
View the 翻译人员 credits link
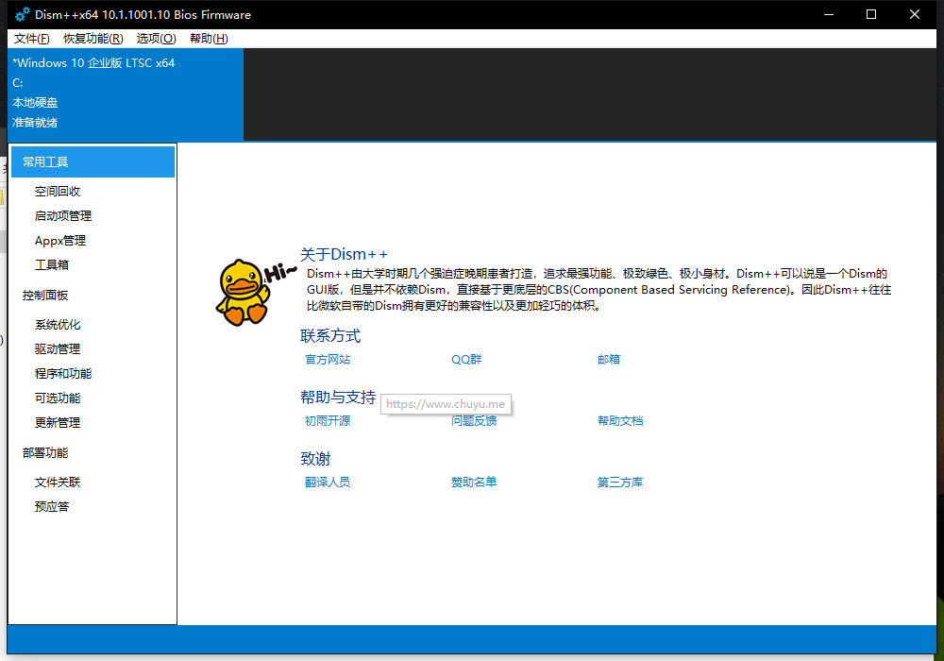(328, 483)
